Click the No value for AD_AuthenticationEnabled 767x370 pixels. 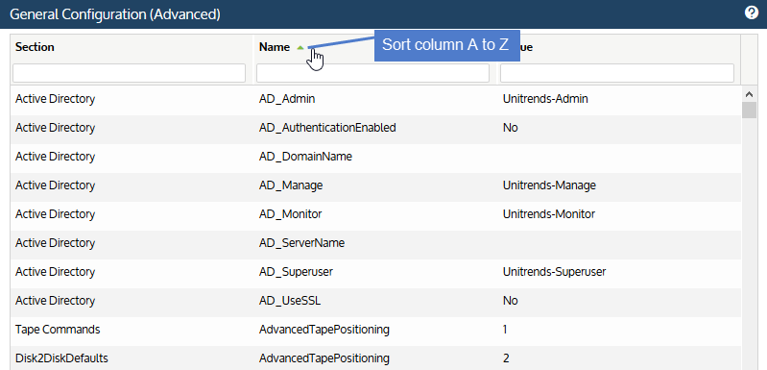[x=510, y=128]
